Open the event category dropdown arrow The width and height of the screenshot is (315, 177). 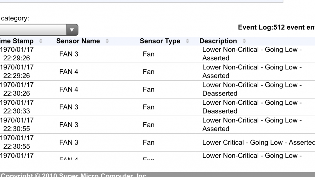72,30
